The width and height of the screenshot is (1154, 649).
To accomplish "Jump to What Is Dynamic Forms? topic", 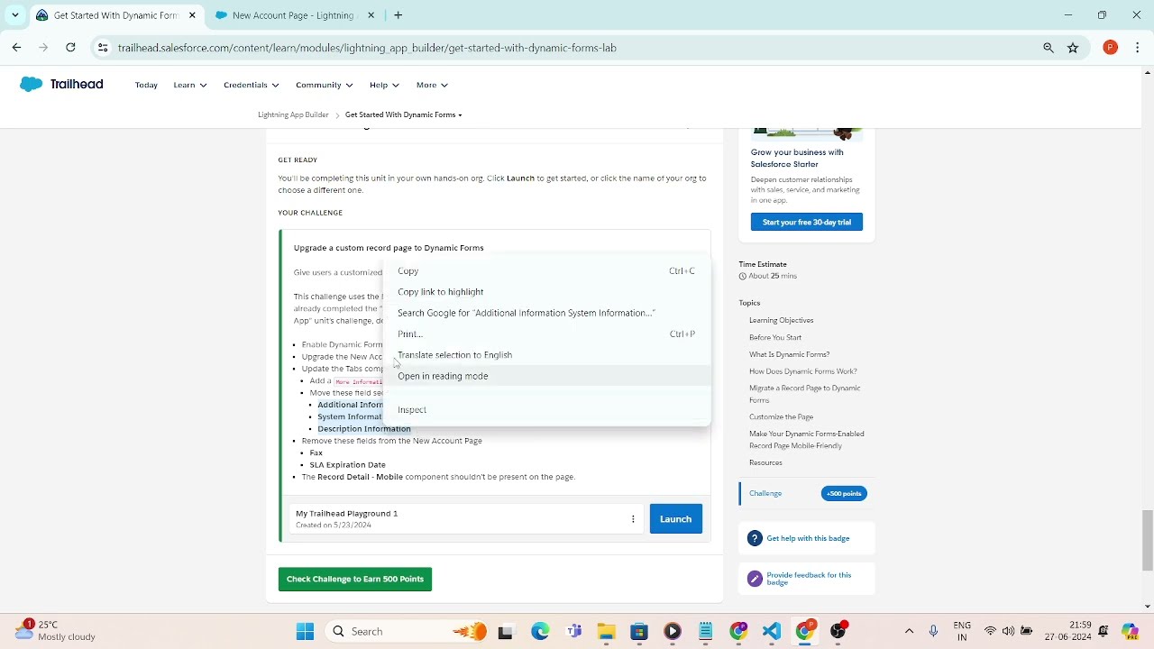I will pos(789,354).
